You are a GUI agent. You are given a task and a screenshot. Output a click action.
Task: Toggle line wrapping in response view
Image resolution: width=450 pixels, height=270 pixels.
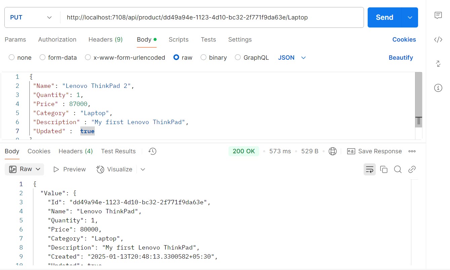pos(369,169)
